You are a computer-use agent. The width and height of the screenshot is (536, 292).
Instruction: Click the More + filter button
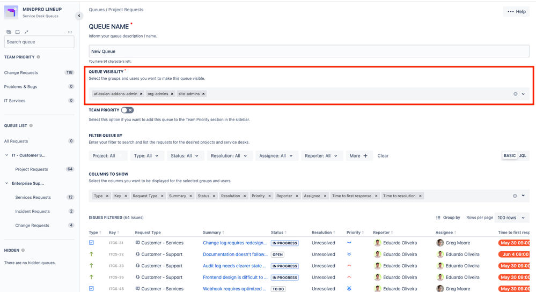[x=359, y=156]
